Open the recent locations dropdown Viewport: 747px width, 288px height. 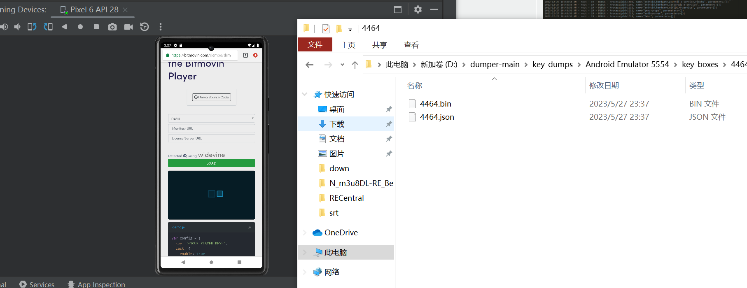[342, 65]
